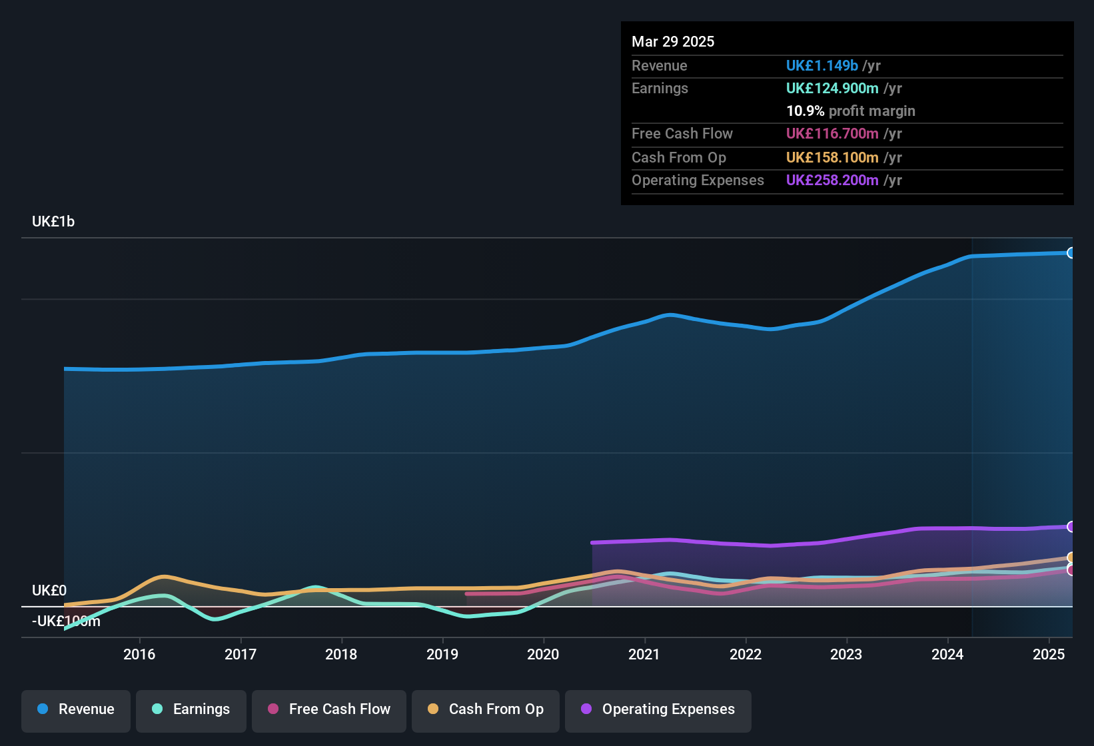
Task: Click the pink Free Cash Flow legend dot
Action: click(272, 709)
